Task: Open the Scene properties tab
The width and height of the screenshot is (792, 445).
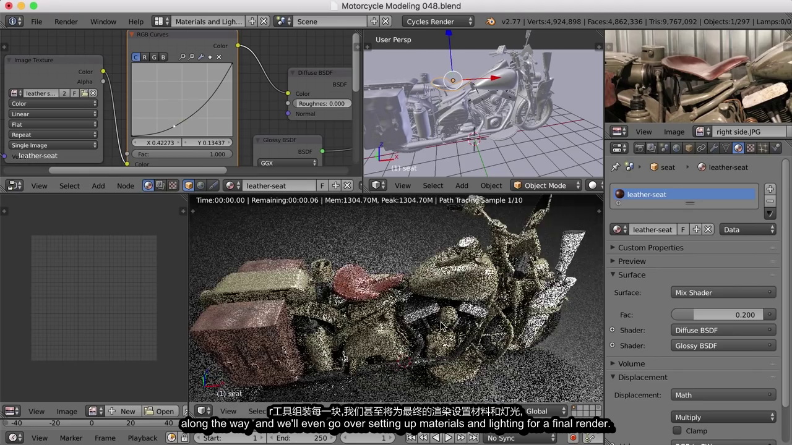Action: click(665, 148)
